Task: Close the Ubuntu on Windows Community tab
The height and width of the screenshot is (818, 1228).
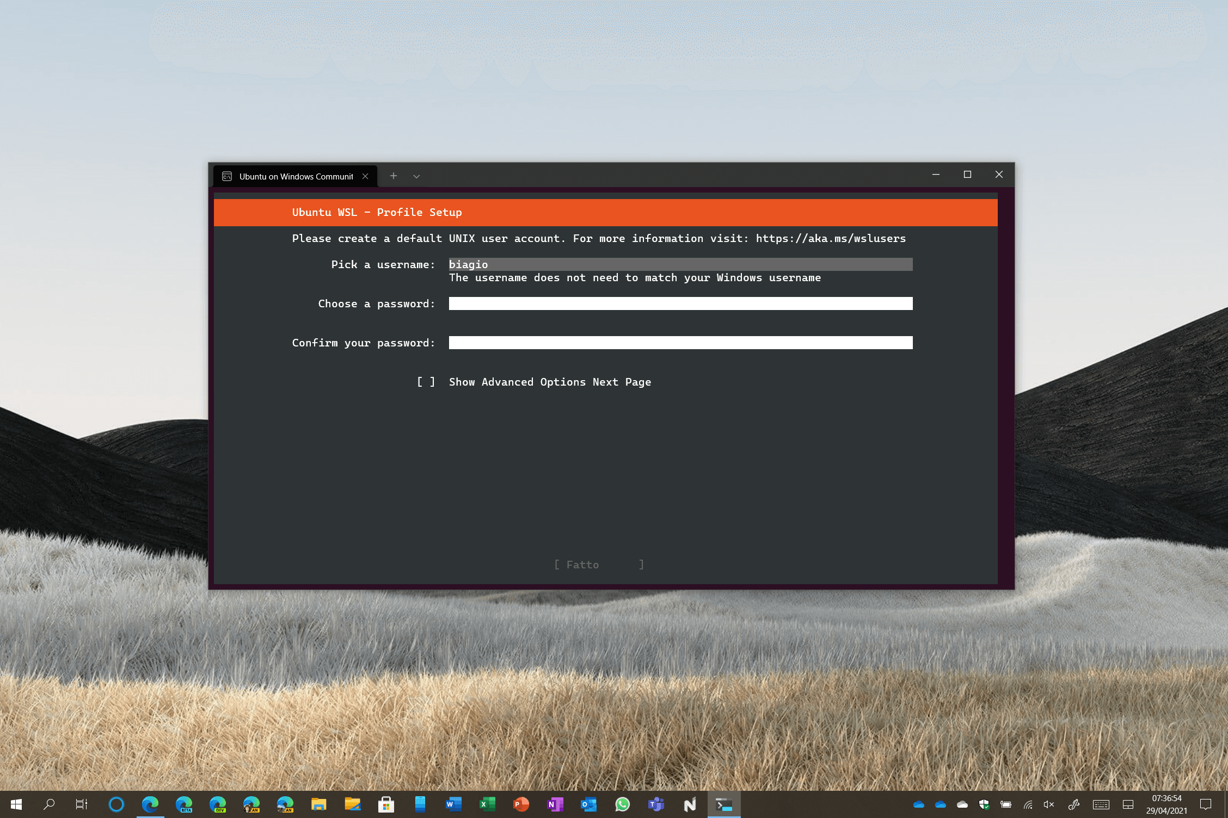Action: 365,176
